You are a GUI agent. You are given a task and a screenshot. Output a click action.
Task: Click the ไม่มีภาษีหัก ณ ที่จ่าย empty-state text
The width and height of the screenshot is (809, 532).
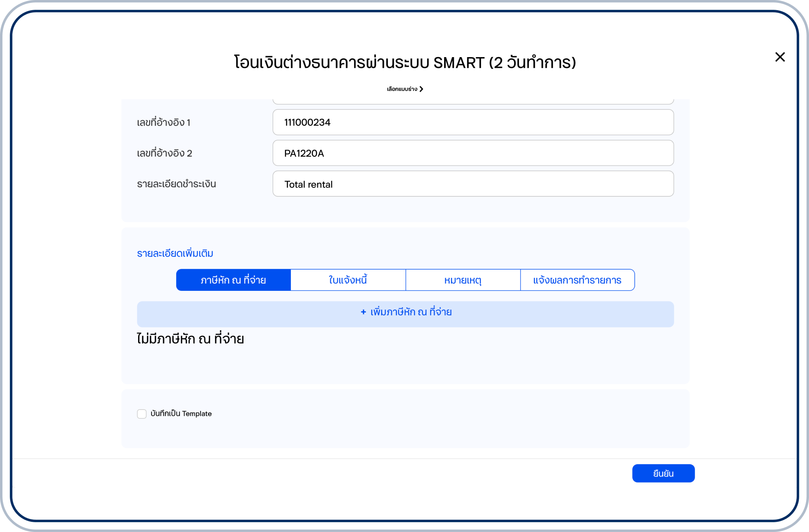click(190, 339)
